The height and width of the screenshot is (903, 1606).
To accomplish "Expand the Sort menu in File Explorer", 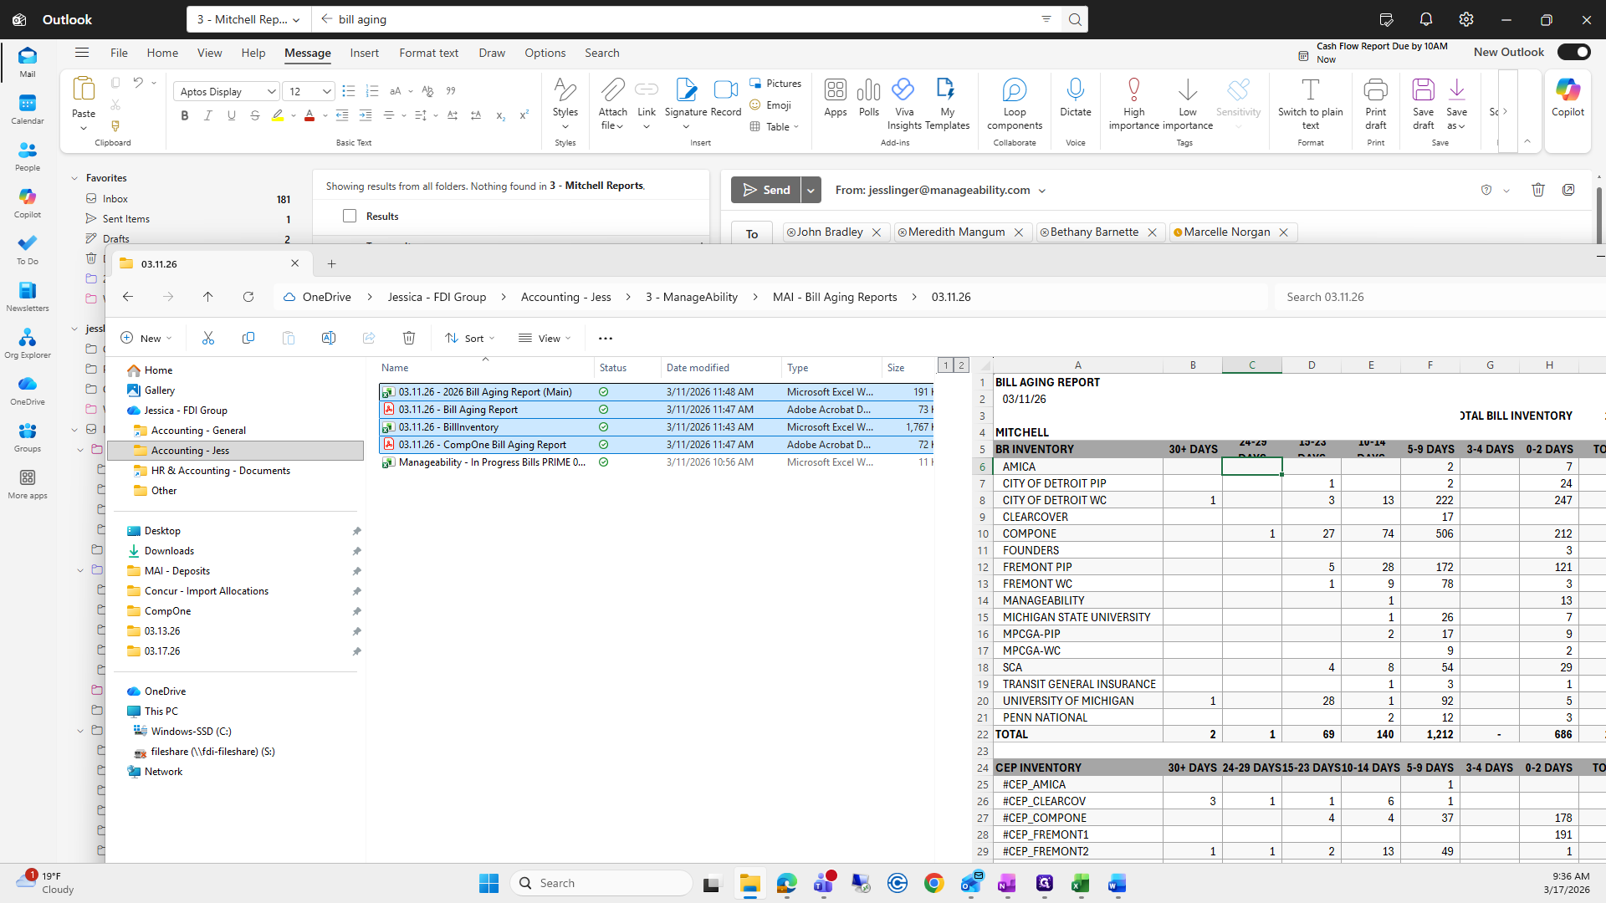I will point(470,338).
